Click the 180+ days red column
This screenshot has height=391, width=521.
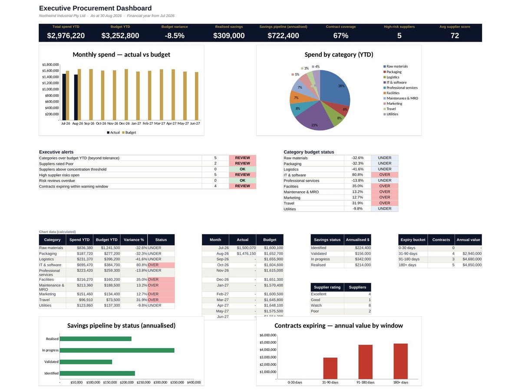[401, 361]
